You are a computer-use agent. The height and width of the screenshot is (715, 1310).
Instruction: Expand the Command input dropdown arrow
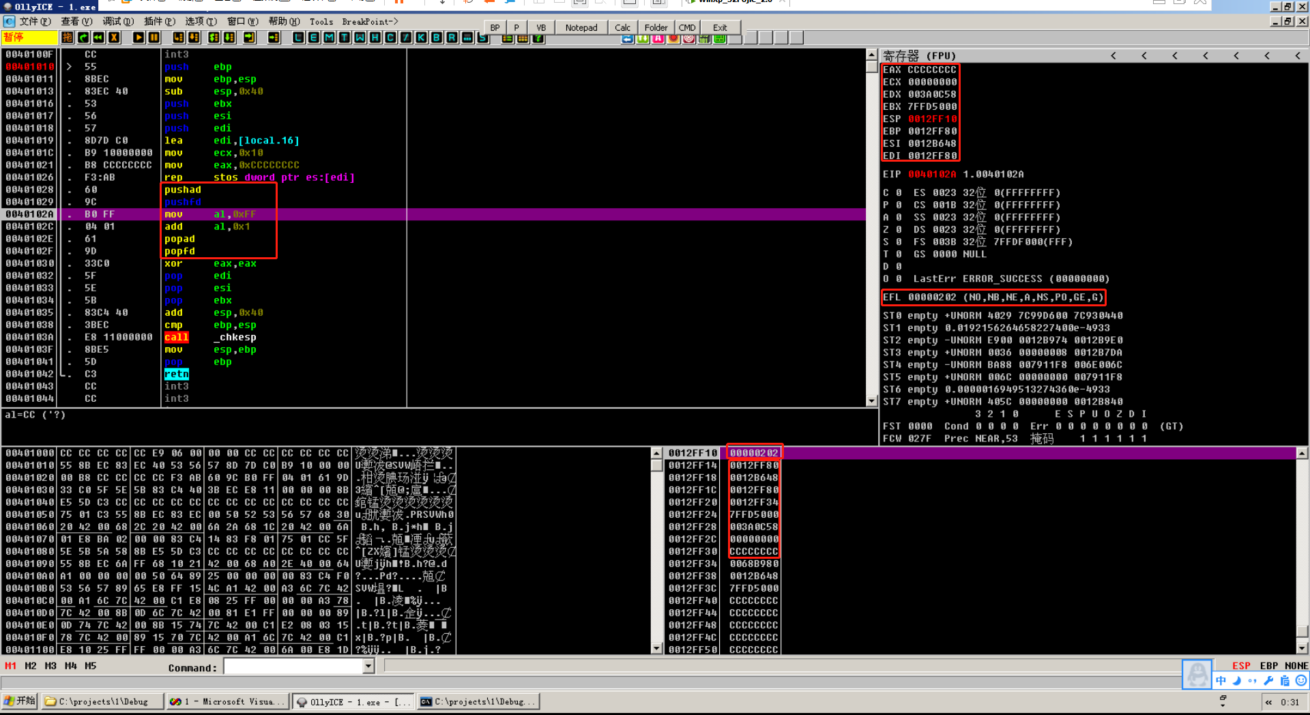click(x=368, y=667)
